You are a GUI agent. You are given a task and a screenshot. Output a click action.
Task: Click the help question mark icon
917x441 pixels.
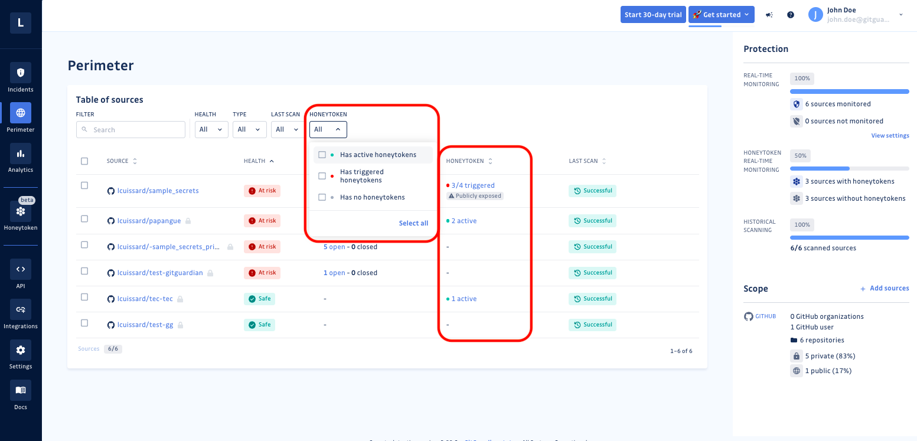coord(791,15)
